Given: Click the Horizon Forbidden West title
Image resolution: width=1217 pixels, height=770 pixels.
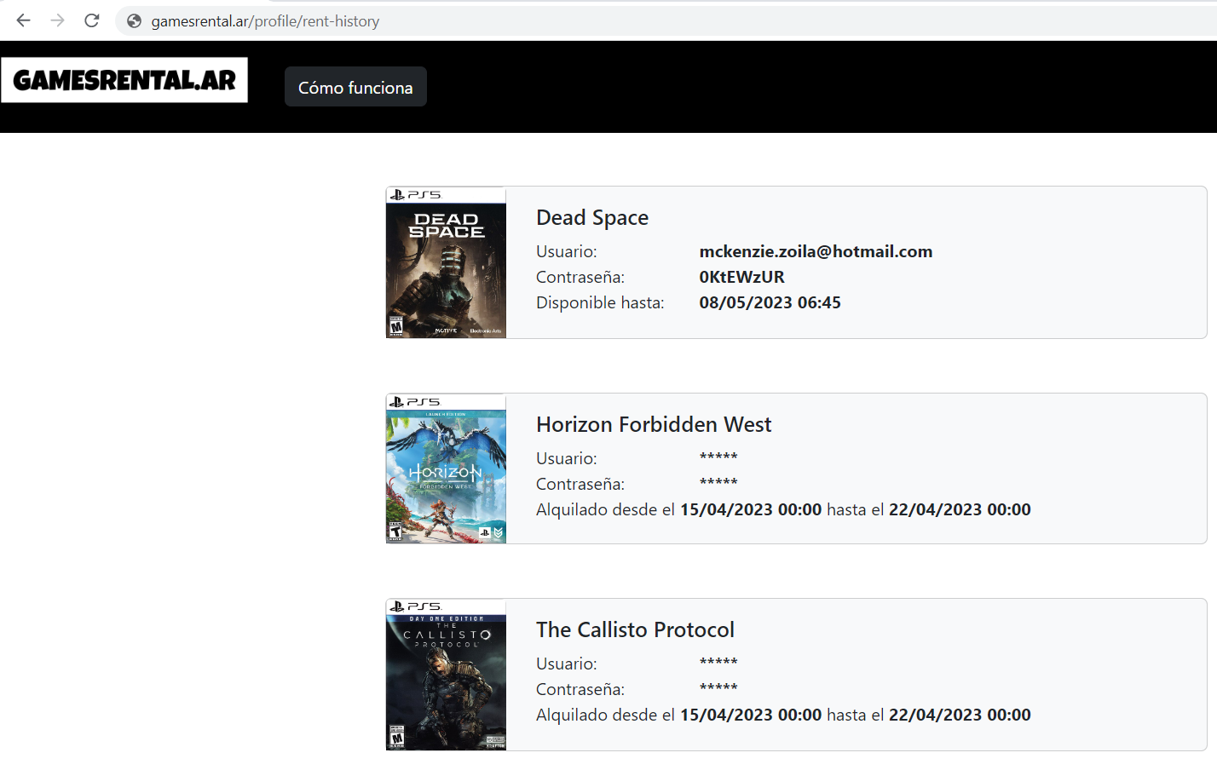Looking at the screenshot, I should tap(653, 424).
